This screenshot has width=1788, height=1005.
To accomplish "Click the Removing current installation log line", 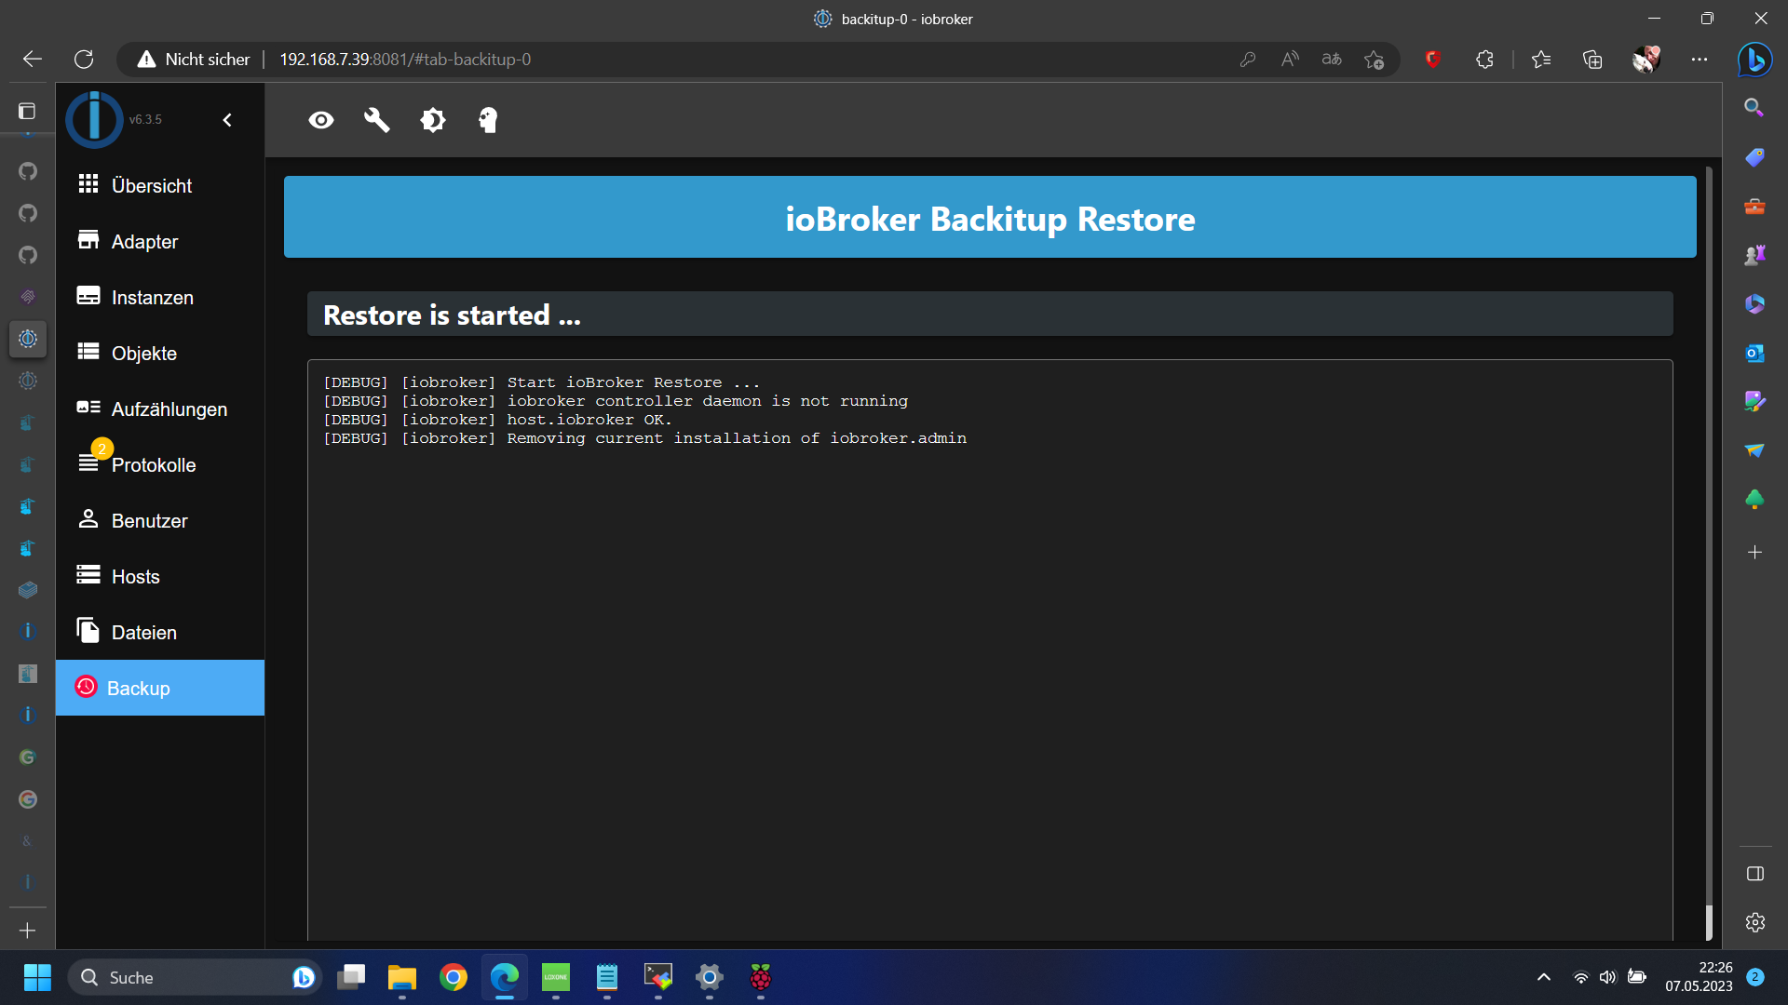I will [x=644, y=438].
